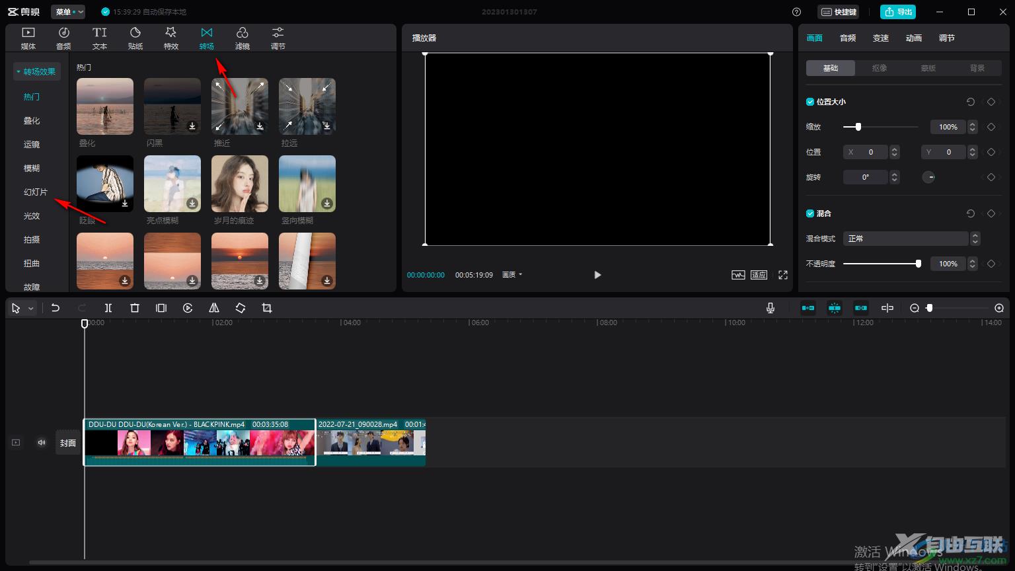
Task: Switch to the 变速 speed tab
Action: tap(881, 38)
